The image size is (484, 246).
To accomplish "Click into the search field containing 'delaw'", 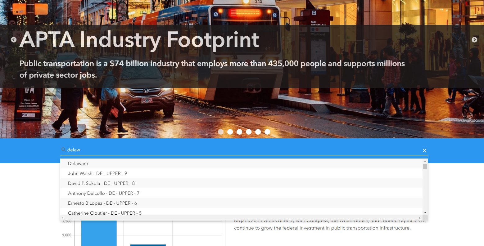I will tap(244, 150).
